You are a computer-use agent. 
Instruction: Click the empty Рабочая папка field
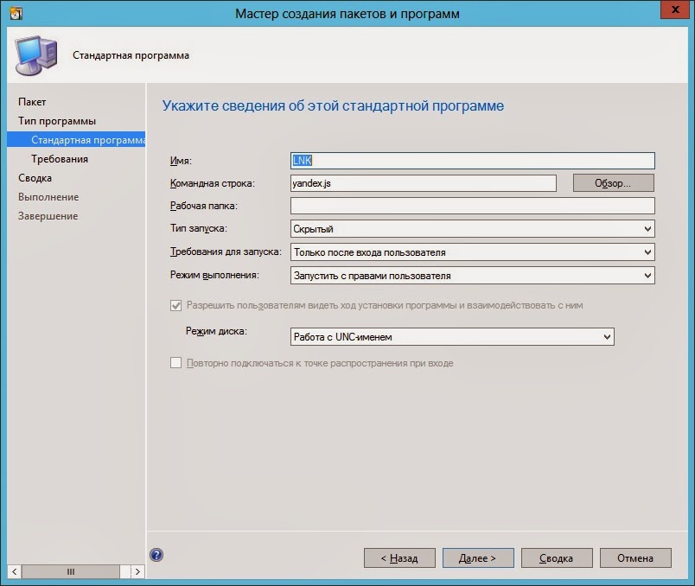pyautogui.click(x=473, y=206)
